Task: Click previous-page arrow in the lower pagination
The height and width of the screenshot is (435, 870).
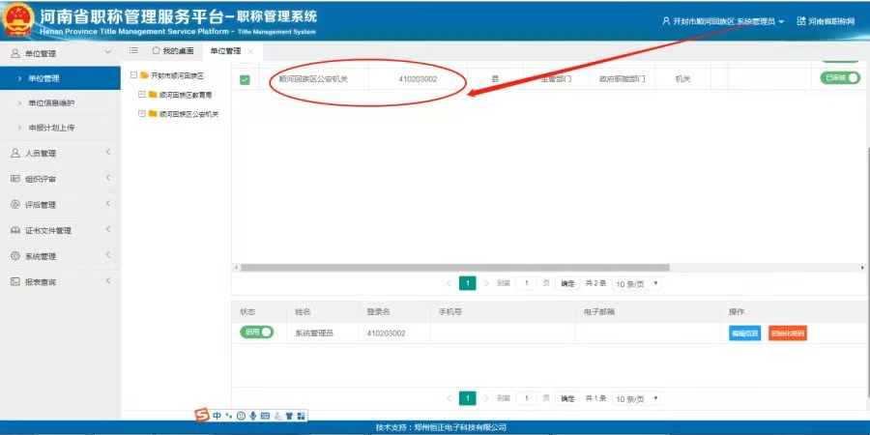Action: click(x=449, y=398)
